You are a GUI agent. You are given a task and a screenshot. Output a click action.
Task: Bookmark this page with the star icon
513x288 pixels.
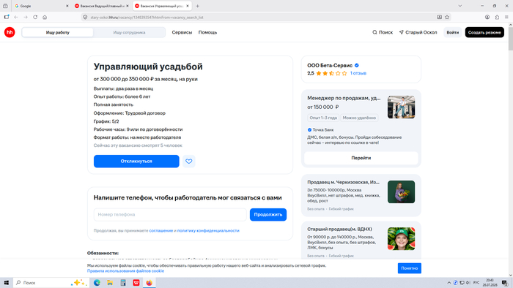(x=447, y=18)
